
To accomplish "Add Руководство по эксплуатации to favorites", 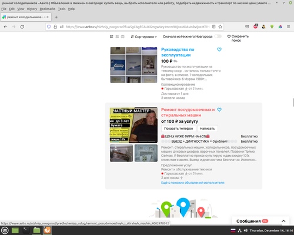I will click(219, 49).
